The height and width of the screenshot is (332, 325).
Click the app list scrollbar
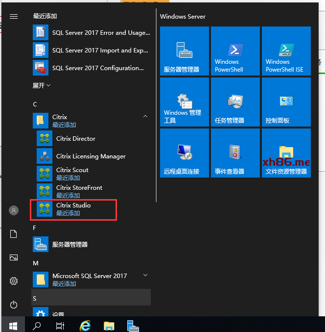point(156,105)
